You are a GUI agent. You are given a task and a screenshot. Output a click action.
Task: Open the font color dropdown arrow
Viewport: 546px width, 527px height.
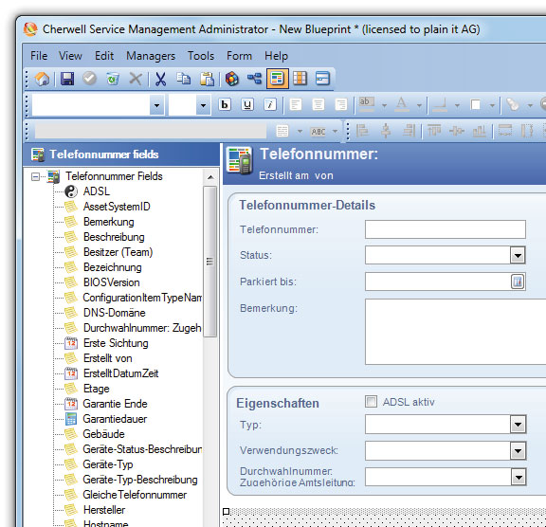pos(419,105)
